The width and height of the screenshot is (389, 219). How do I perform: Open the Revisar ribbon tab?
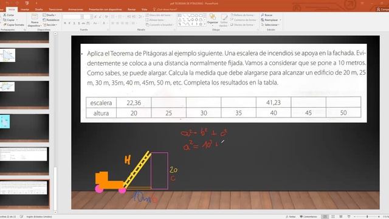[x=132, y=10]
